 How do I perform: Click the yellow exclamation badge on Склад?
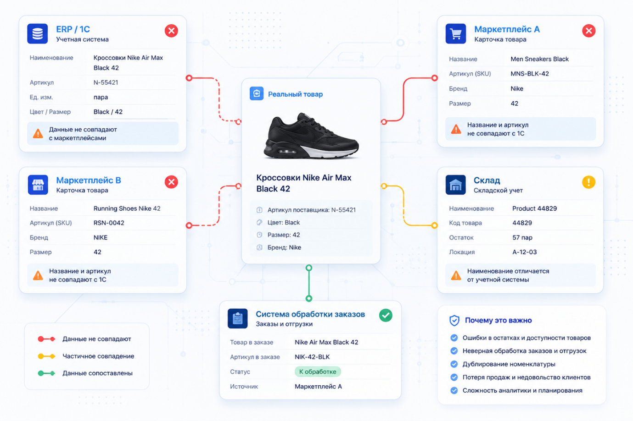589,182
